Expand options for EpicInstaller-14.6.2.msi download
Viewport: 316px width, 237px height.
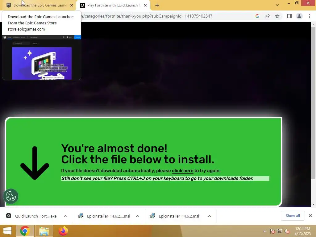(210, 216)
